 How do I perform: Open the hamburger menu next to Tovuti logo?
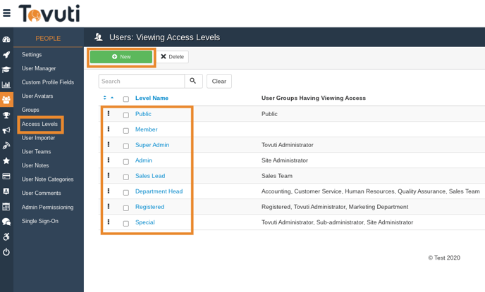7,13
